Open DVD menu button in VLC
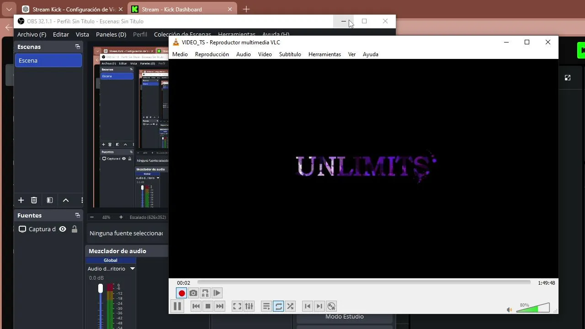The image size is (585, 329). 331,306
